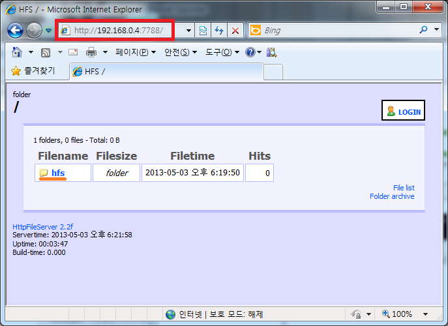Toggle the Compatibility View icon
Image resolution: width=448 pixels, height=326 pixels.
pos(203,30)
